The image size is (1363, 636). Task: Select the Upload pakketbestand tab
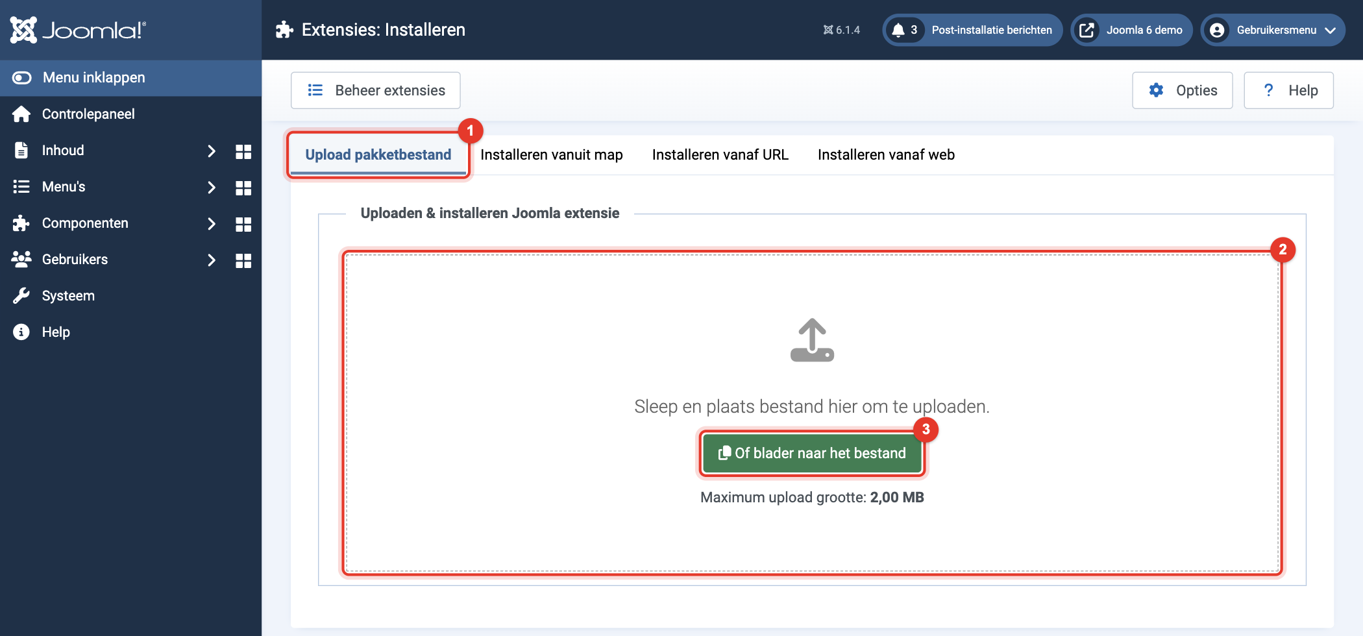(x=378, y=154)
